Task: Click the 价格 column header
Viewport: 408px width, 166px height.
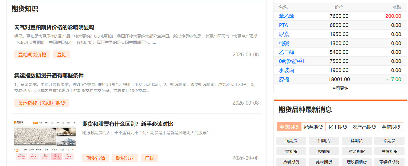Action: coord(339,7)
